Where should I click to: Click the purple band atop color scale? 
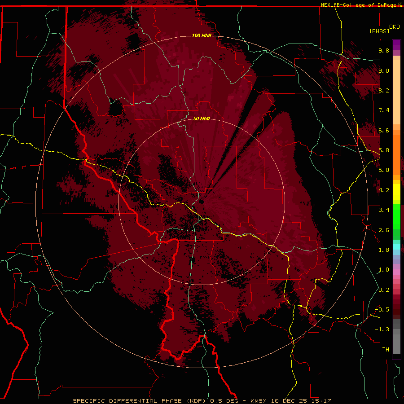(396, 45)
